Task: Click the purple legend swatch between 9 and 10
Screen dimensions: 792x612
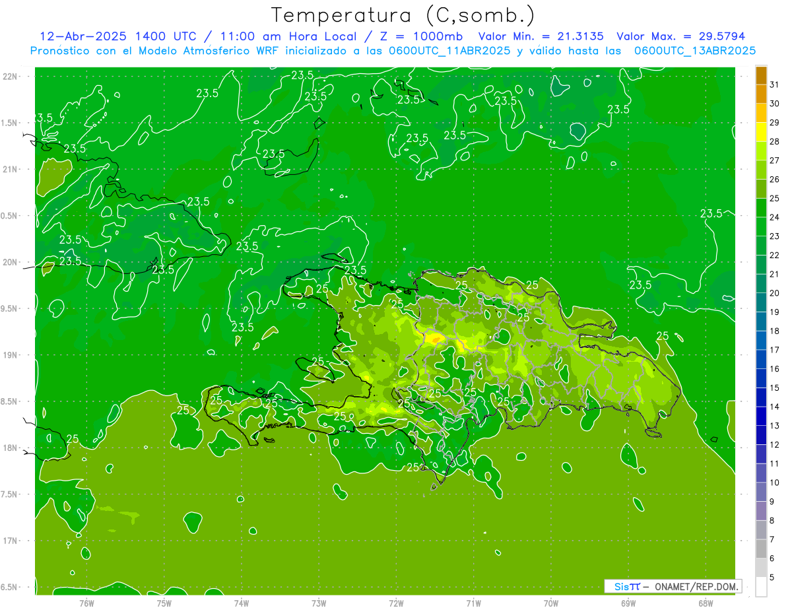Action: [761, 492]
